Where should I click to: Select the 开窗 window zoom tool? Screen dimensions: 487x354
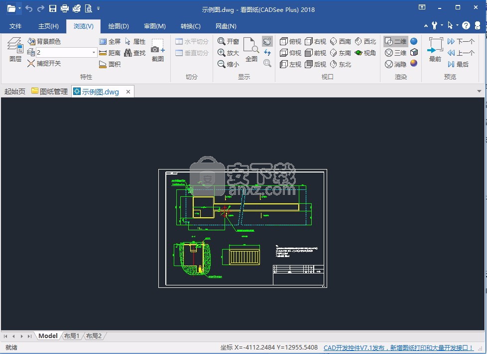click(228, 41)
